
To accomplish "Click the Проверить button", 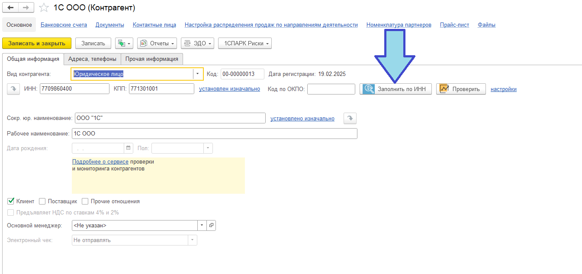I will point(461,89).
